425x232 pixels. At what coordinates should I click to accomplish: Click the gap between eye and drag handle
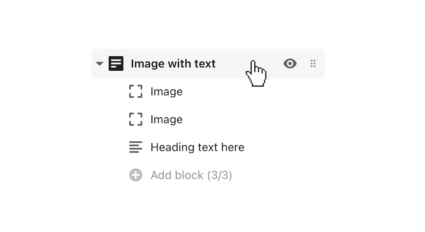click(x=302, y=64)
